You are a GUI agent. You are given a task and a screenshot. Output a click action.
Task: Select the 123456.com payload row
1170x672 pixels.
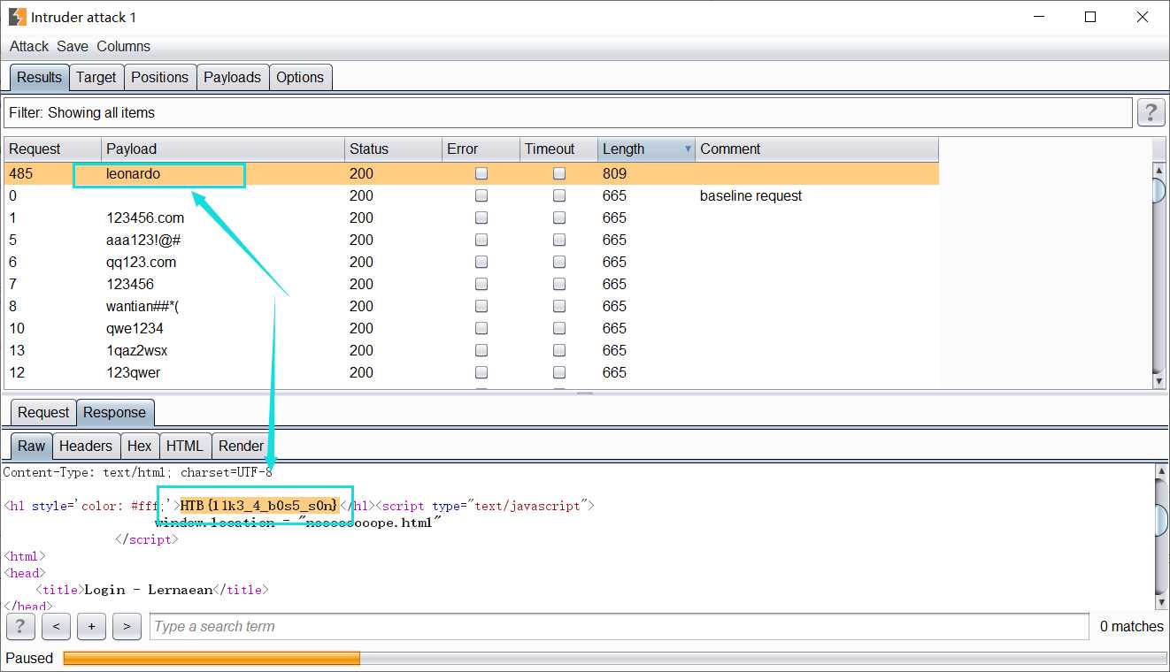pos(471,218)
